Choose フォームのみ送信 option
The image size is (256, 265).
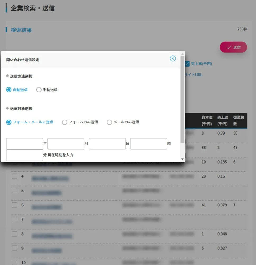tap(80, 122)
